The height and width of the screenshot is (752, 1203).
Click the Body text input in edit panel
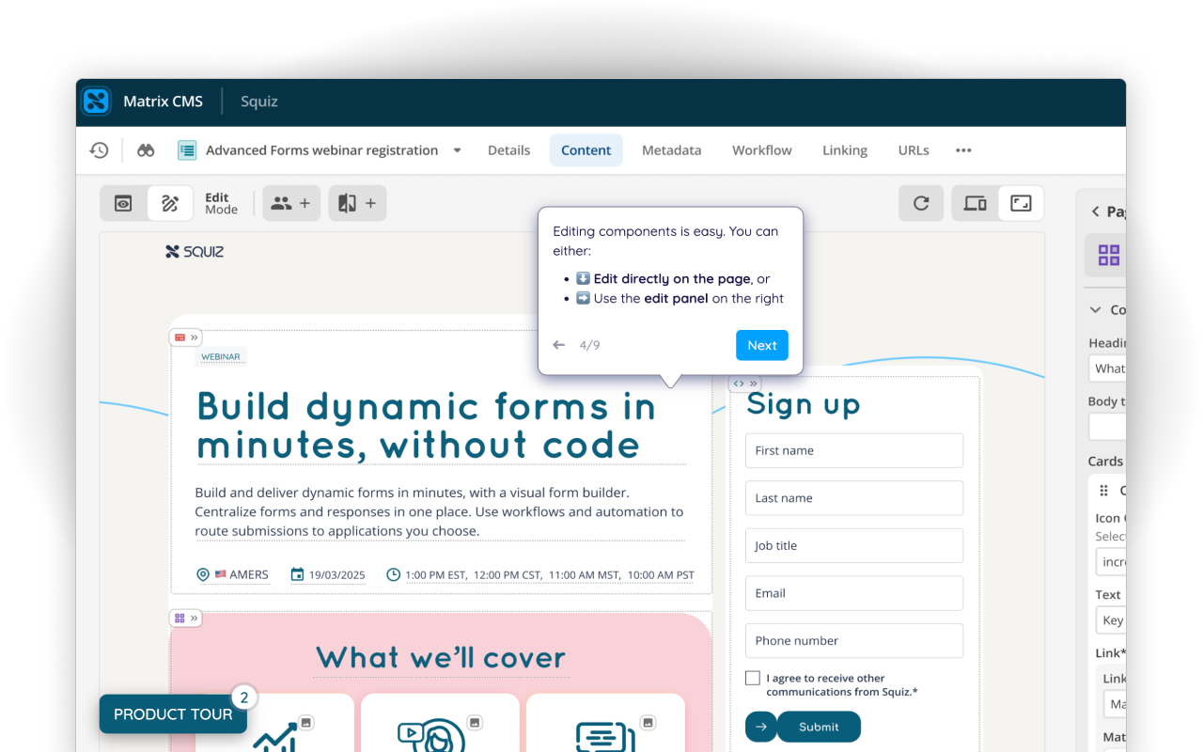pyautogui.click(x=1107, y=427)
